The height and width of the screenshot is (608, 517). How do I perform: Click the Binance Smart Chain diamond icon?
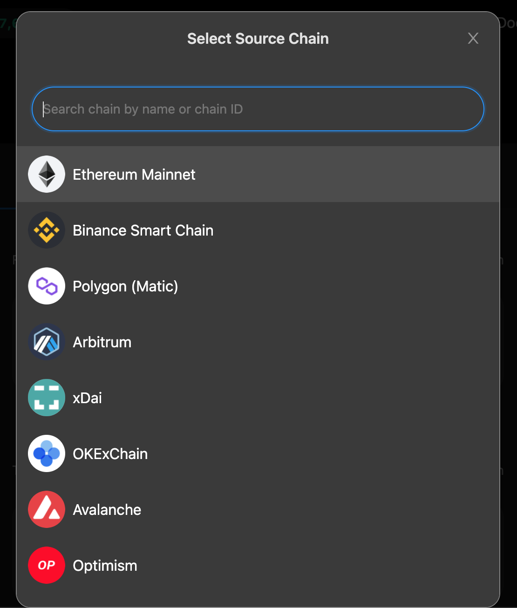coord(47,230)
